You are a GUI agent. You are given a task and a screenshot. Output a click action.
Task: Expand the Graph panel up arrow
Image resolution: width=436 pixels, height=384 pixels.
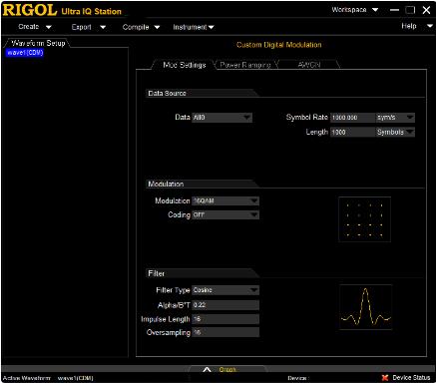[x=207, y=370]
